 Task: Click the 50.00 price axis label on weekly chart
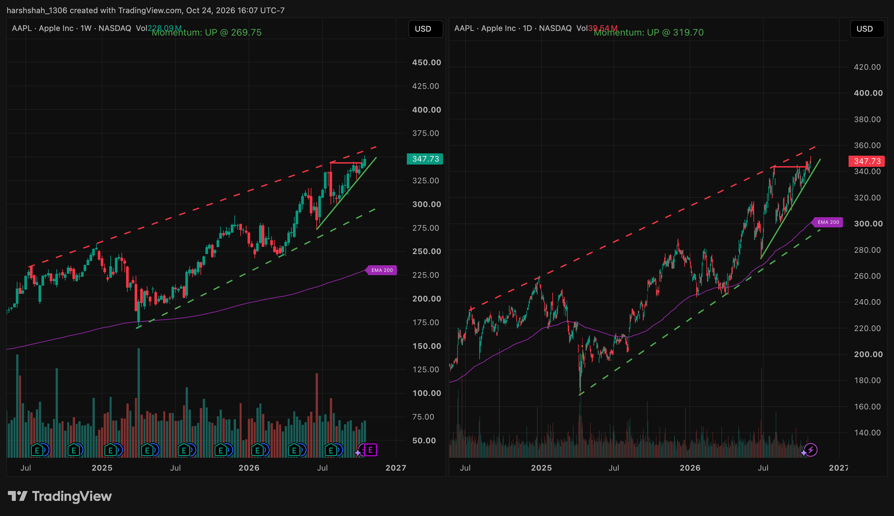pos(424,441)
